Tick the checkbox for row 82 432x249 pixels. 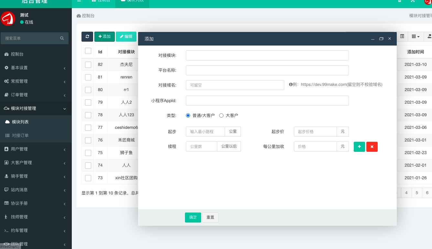[x=88, y=65]
